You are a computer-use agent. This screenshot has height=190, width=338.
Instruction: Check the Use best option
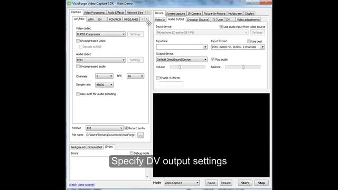[249, 41]
